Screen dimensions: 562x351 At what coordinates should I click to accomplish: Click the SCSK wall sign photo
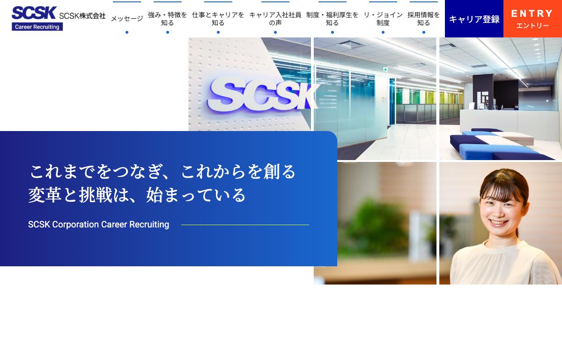tap(250, 84)
